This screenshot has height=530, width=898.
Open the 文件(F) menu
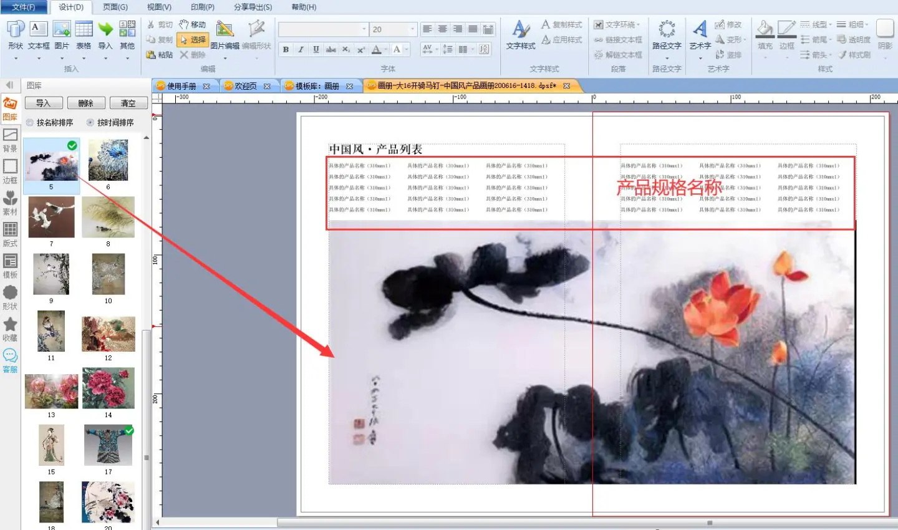24,7
